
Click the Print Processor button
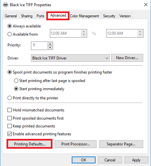(76, 144)
